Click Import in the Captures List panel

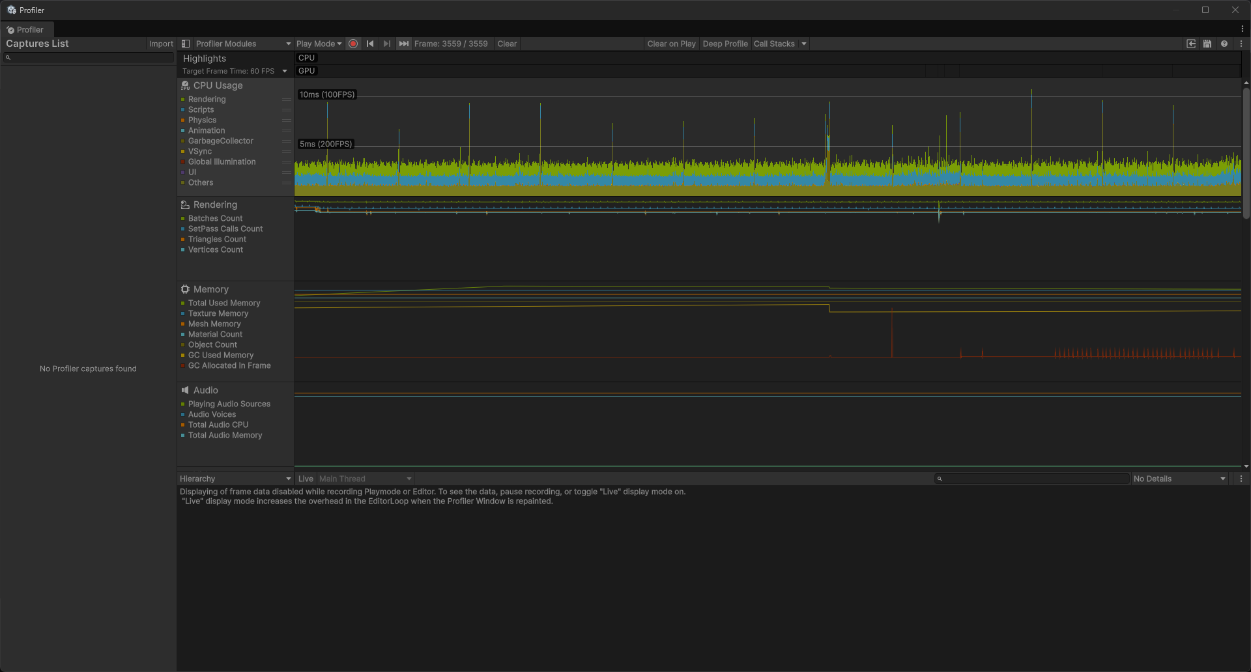tap(161, 44)
